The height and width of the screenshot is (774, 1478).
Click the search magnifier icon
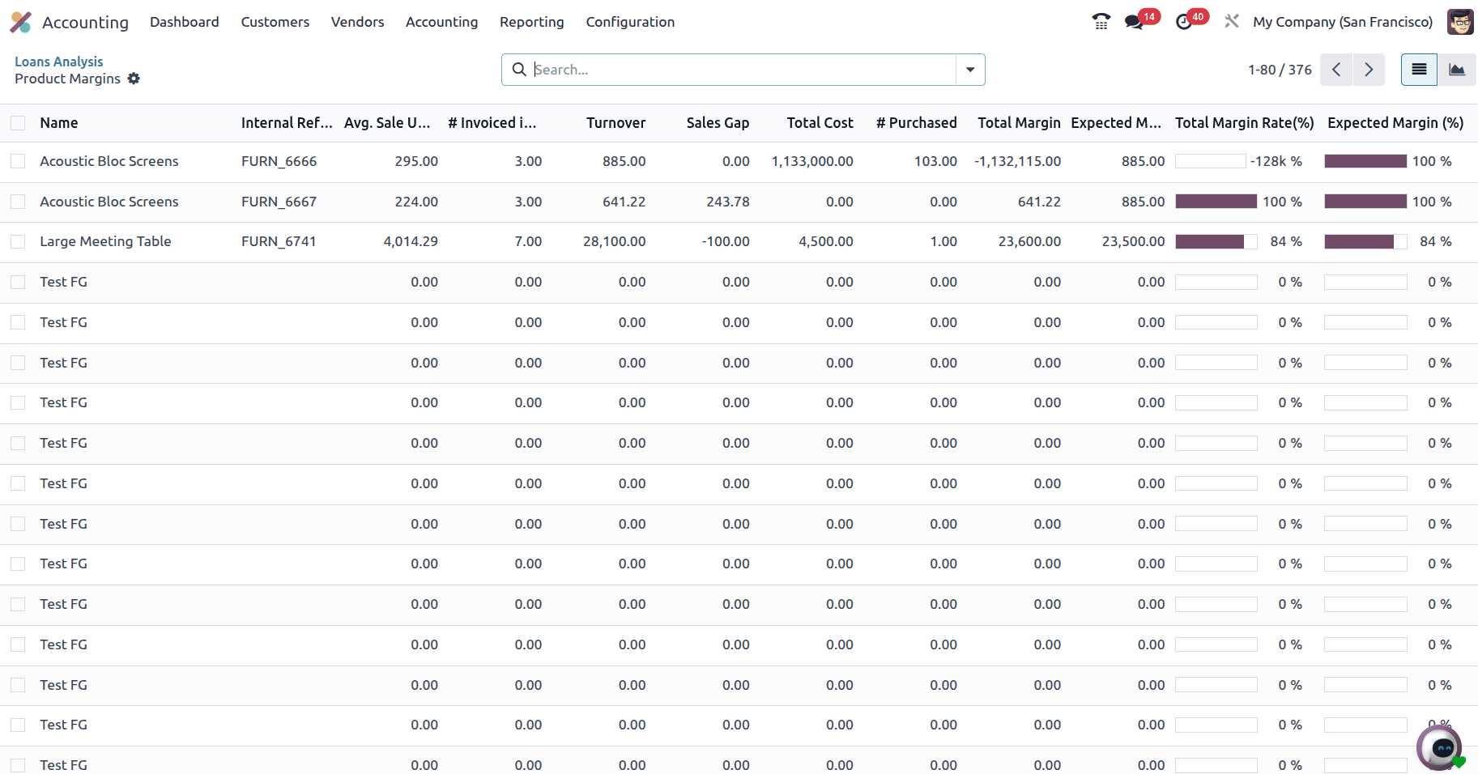coord(519,70)
